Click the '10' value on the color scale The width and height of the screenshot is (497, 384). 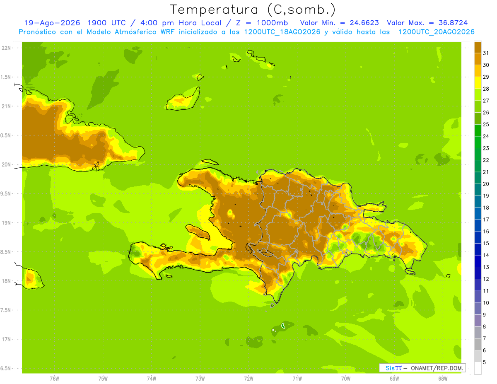coord(486,303)
